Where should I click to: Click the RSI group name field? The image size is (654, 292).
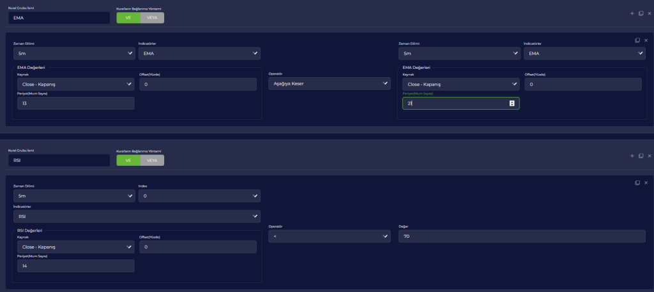59,161
